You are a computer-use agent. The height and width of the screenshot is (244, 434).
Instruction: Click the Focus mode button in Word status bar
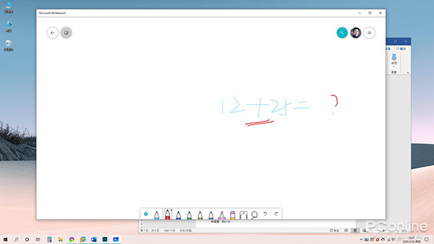coord(334,230)
